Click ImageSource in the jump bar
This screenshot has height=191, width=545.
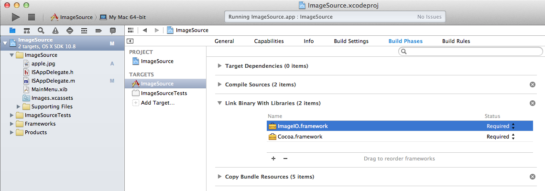coord(188,30)
